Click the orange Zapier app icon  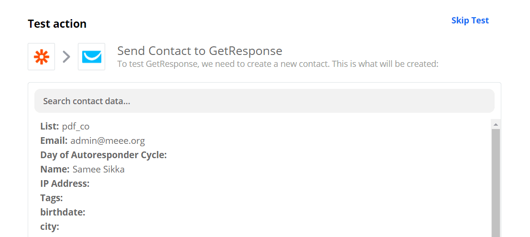[42, 57]
